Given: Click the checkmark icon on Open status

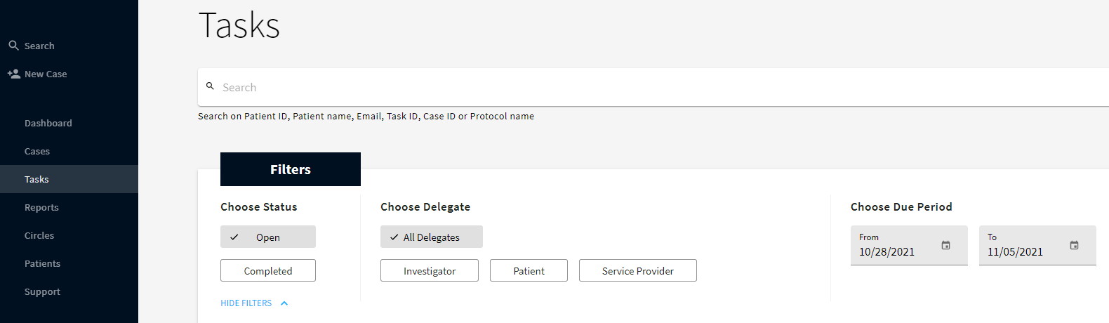Looking at the screenshot, I should click(234, 237).
